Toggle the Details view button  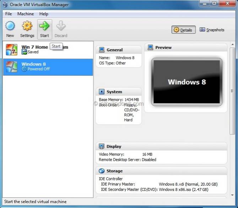point(184,30)
